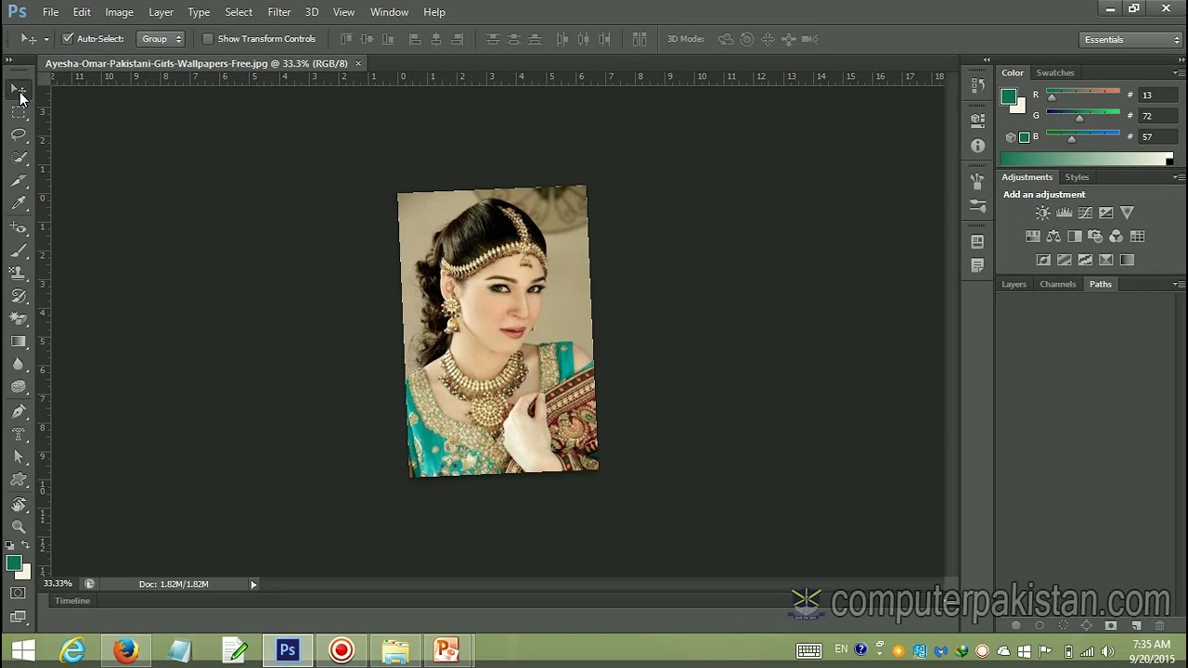Select the Eraser tool

coord(19,319)
